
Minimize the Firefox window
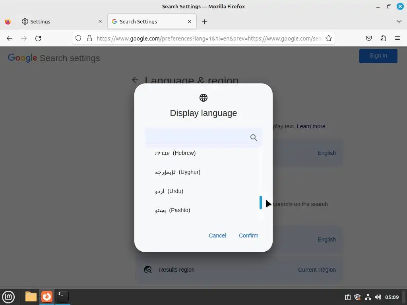coord(378,6)
